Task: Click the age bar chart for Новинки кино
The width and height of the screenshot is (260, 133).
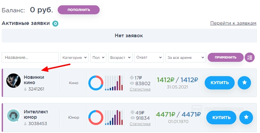Action: click(x=114, y=83)
